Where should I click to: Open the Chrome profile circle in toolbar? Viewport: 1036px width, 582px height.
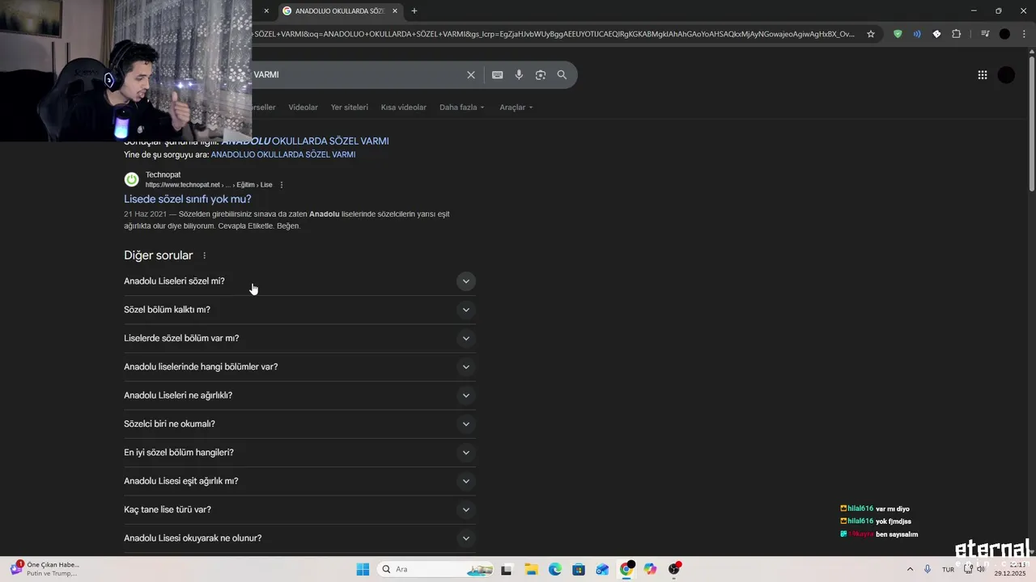(x=1004, y=34)
